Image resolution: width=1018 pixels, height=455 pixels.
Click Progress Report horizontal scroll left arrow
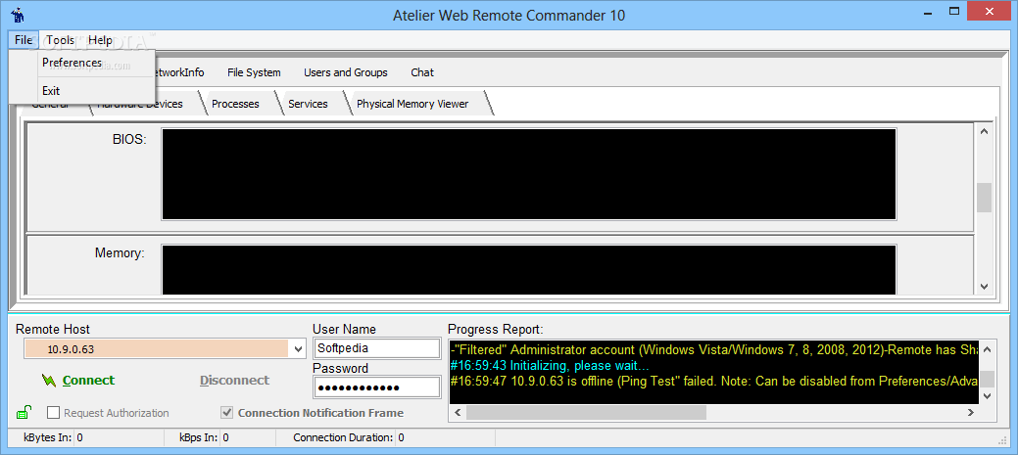(457, 412)
